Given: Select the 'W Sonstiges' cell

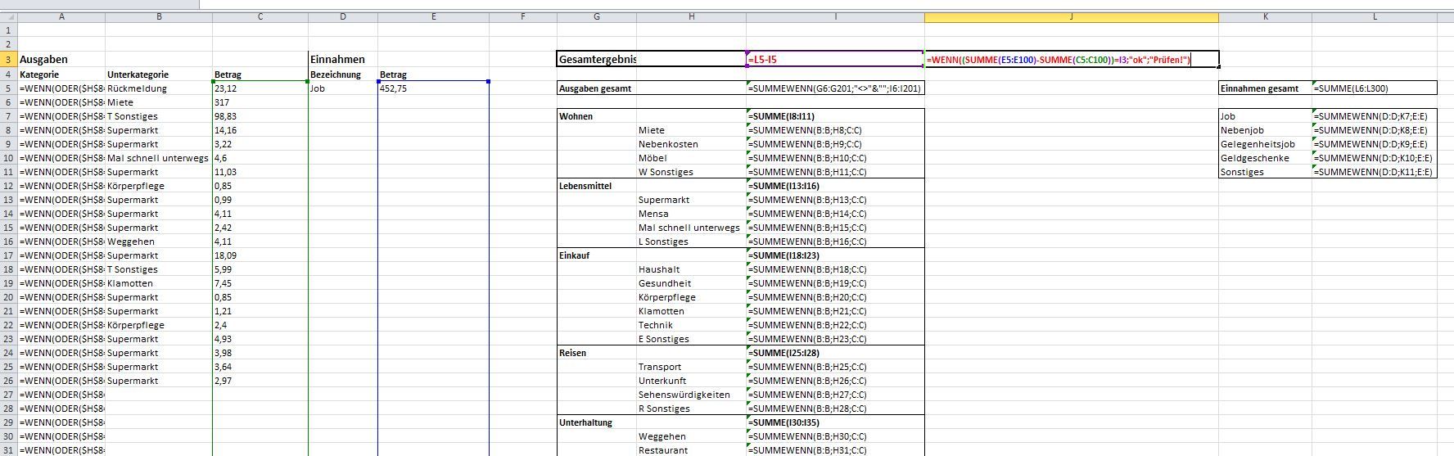Looking at the screenshot, I should pyautogui.click(x=691, y=172).
